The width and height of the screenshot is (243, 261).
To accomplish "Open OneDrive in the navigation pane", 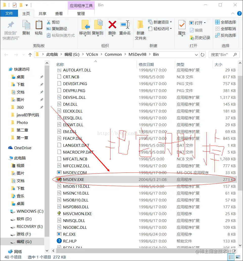I will click(x=20, y=148).
